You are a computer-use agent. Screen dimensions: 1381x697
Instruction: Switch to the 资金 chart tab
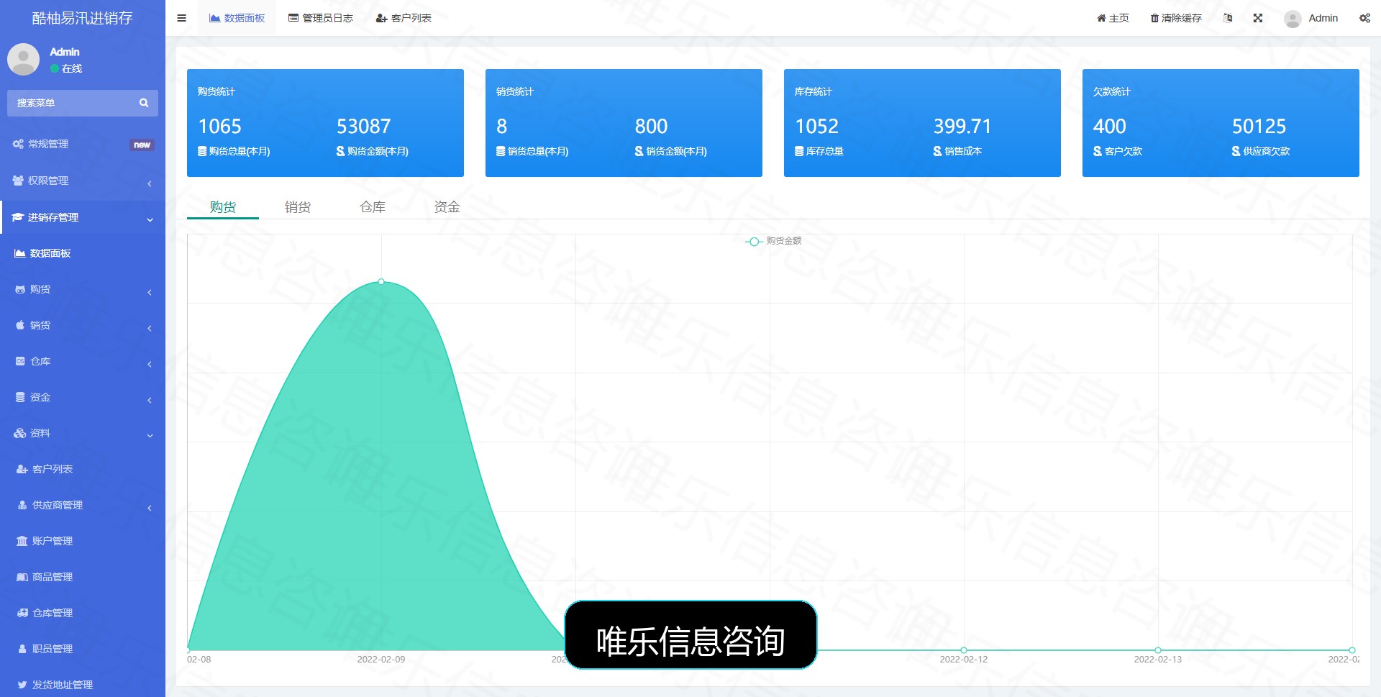(447, 207)
